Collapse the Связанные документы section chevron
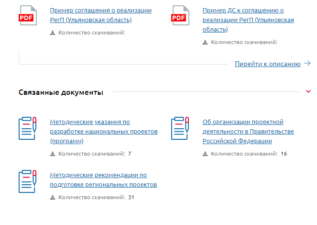The width and height of the screenshot is (317, 225). [x=308, y=91]
